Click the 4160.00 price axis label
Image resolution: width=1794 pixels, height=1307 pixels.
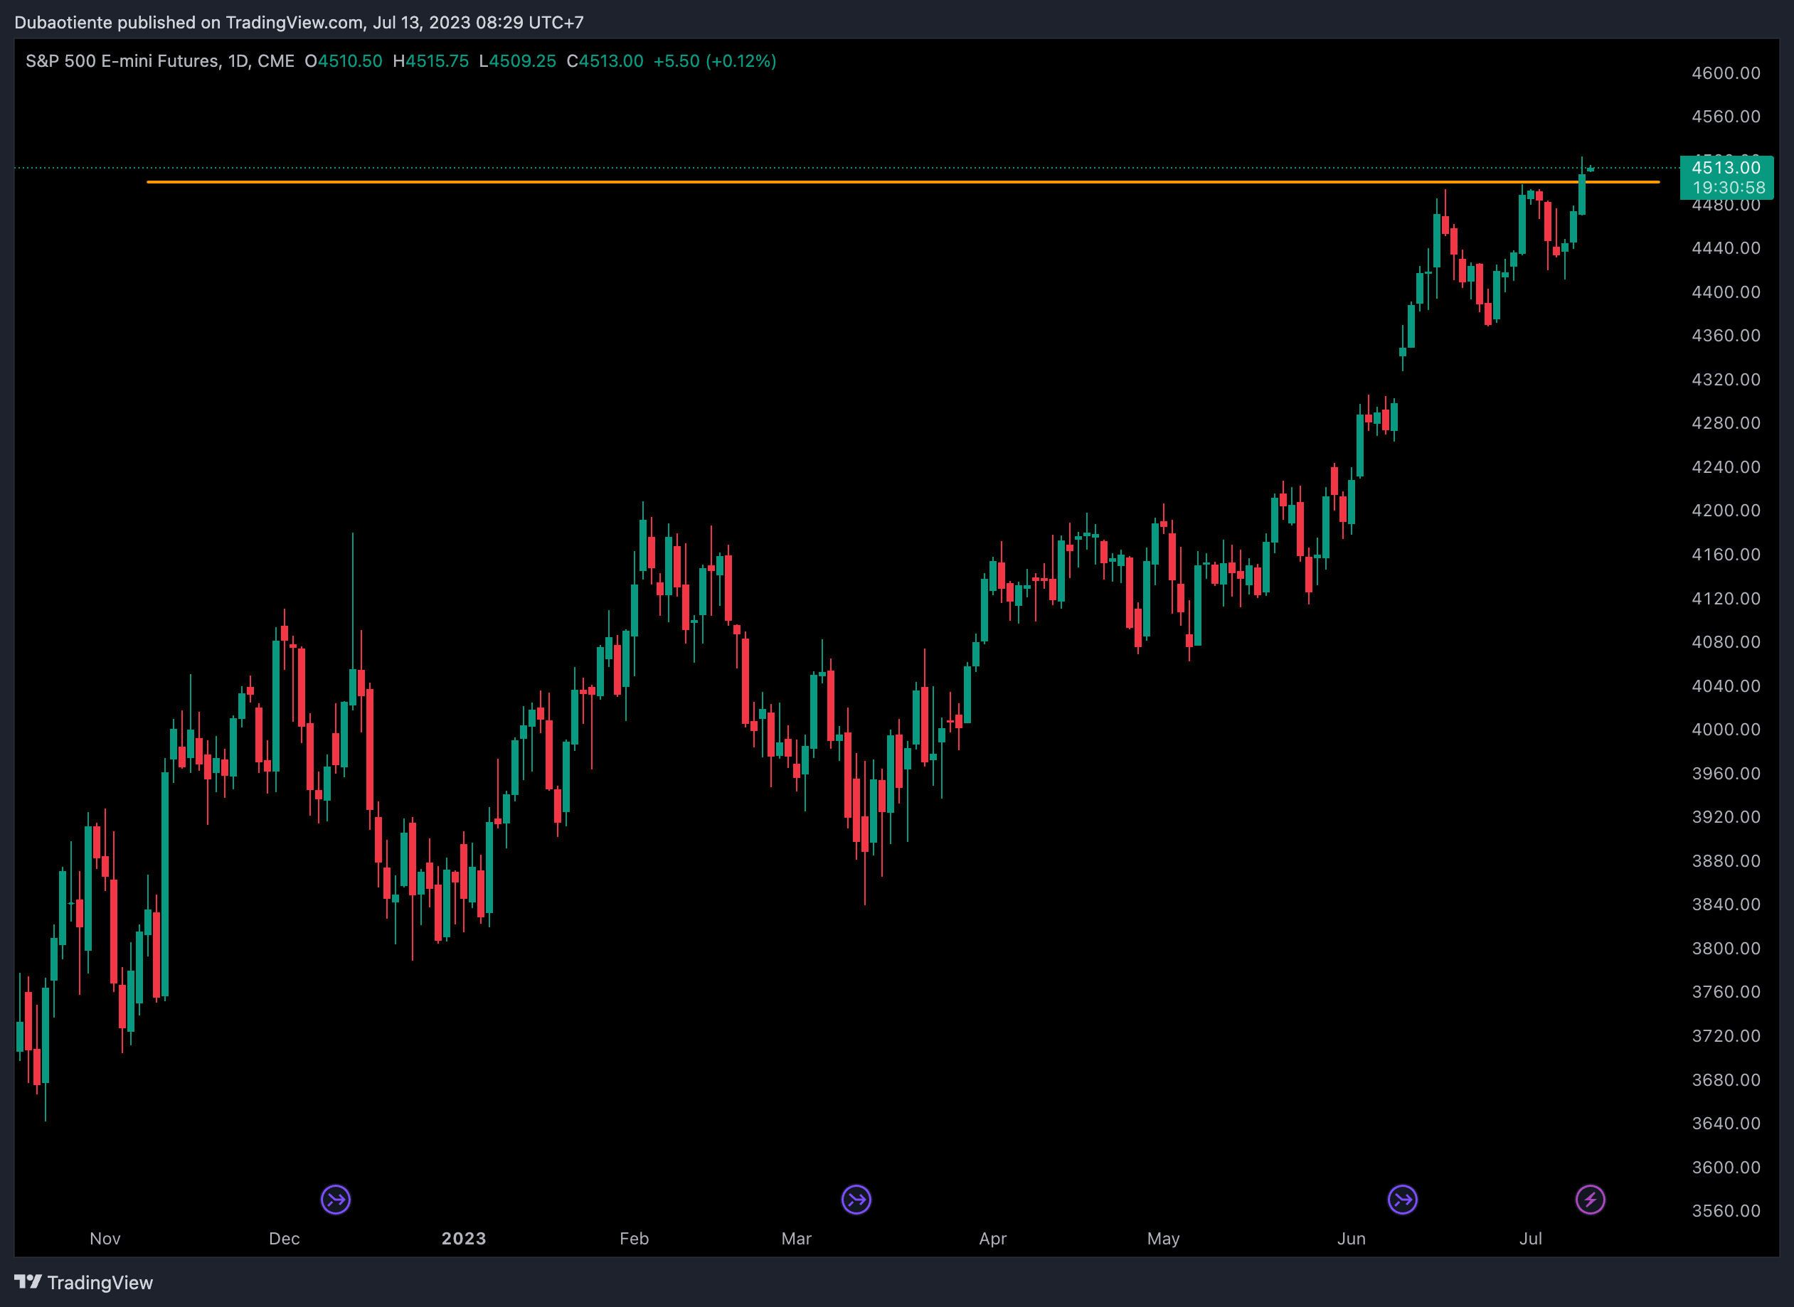pyautogui.click(x=1726, y=554)
